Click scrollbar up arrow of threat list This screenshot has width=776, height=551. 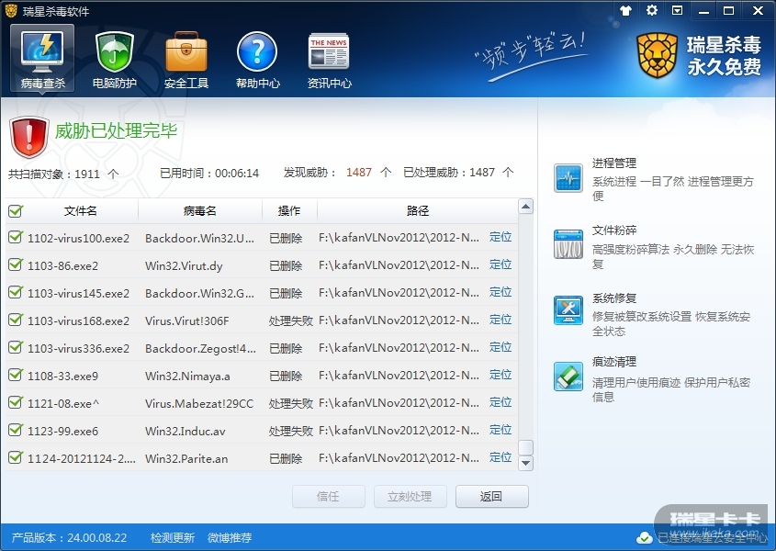pyautogui.click(x=525, y=206)
